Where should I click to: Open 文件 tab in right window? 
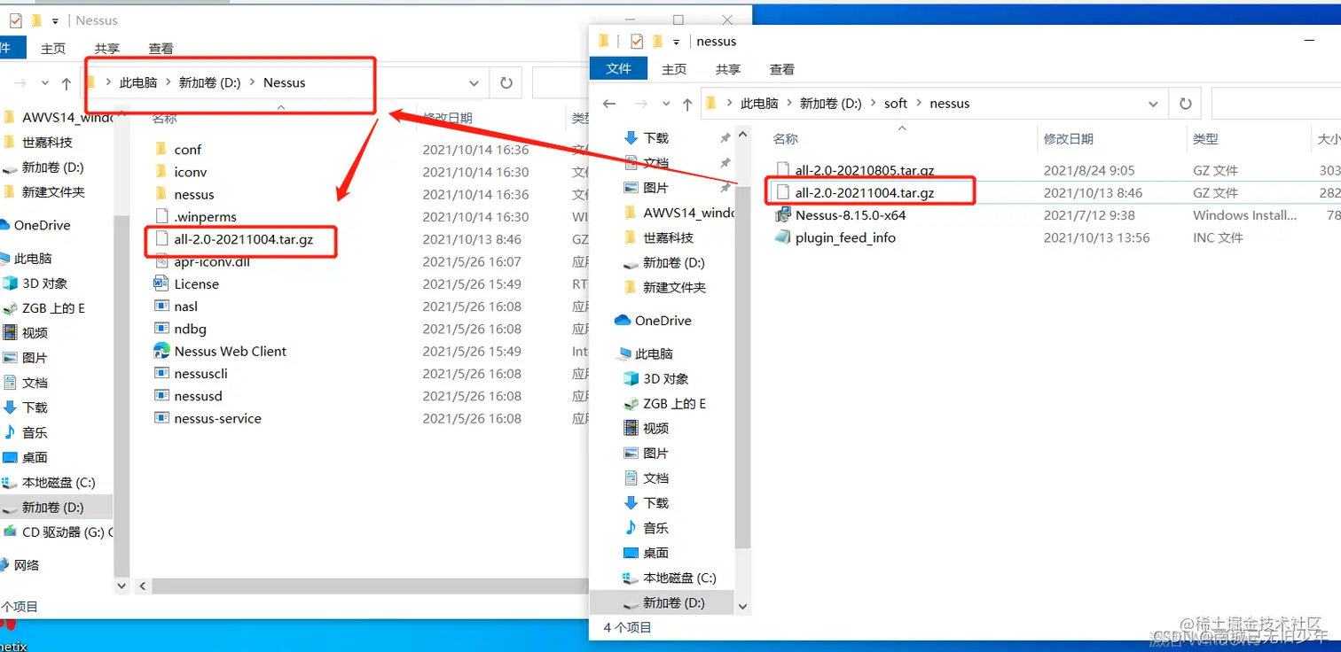pyautogui.click(x=618, y=68)
